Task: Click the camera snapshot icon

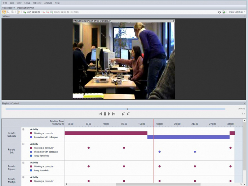Action: pos(219,12)
